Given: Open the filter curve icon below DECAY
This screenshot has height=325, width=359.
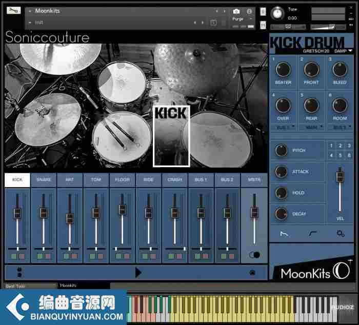Looking at the screenshot, I should (312, 233).
